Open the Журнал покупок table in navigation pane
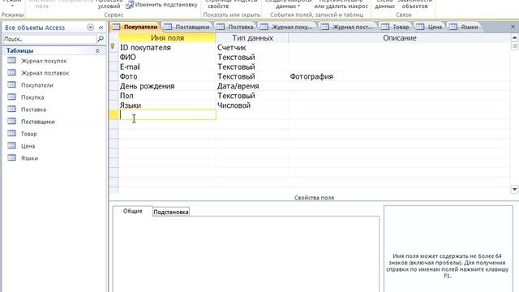The image size is (519, 292). 44,61
